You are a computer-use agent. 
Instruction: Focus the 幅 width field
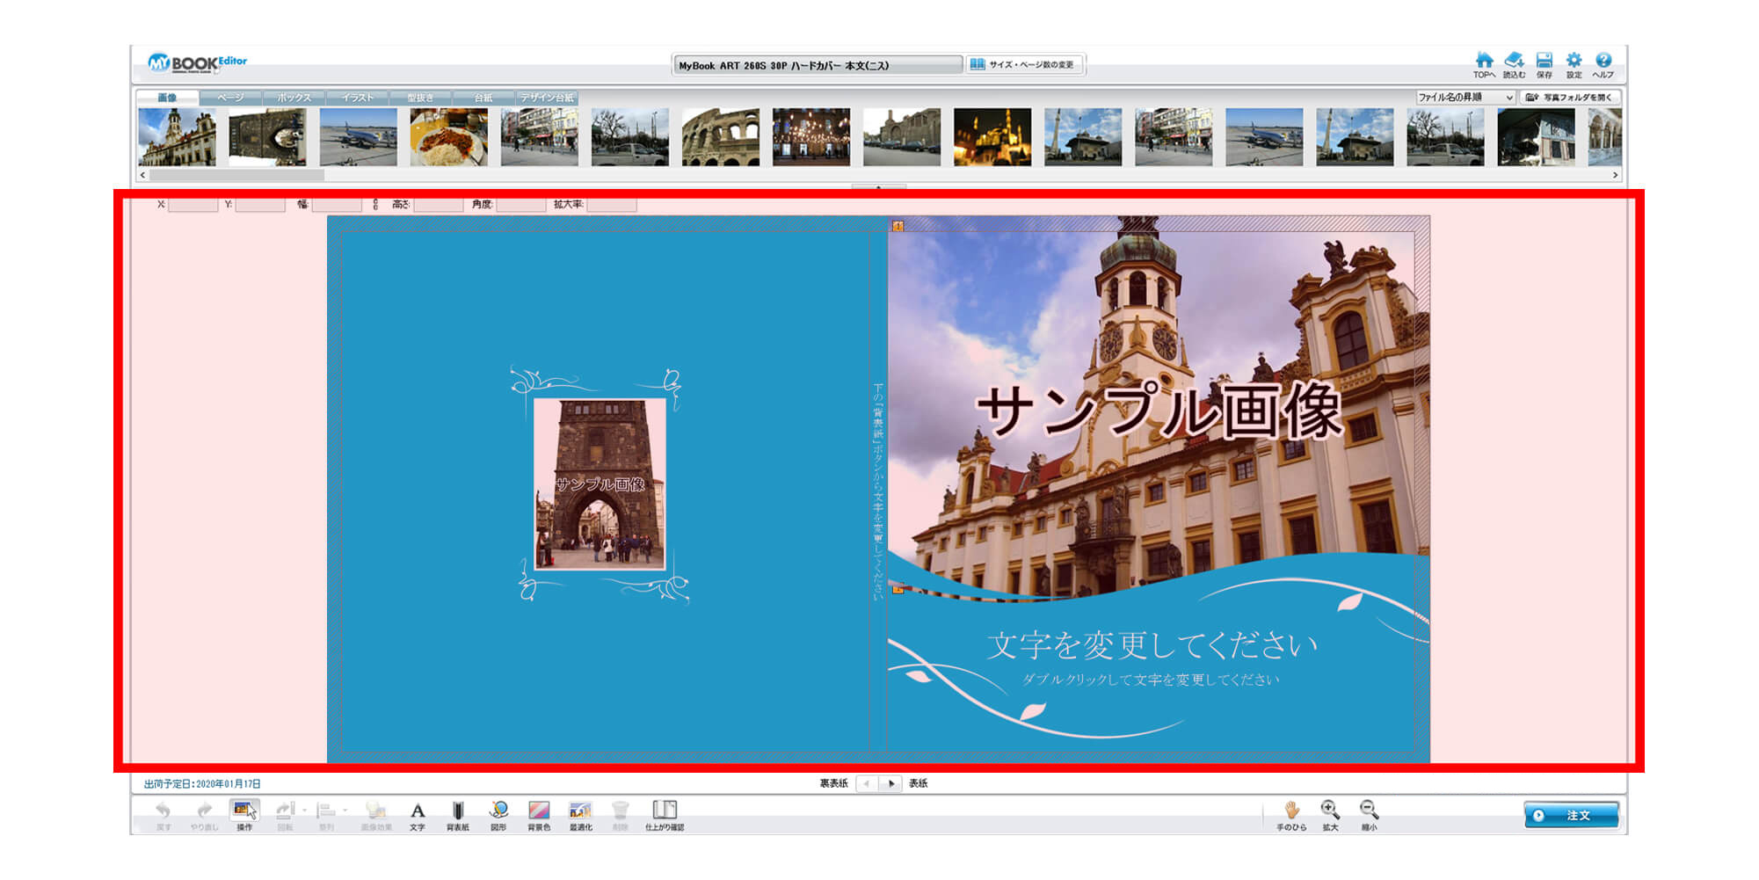coord(337,205)
